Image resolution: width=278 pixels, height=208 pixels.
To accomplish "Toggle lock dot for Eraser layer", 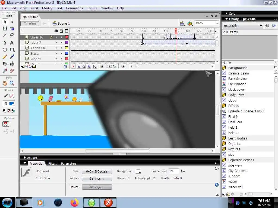I will [x=61, y=53].
